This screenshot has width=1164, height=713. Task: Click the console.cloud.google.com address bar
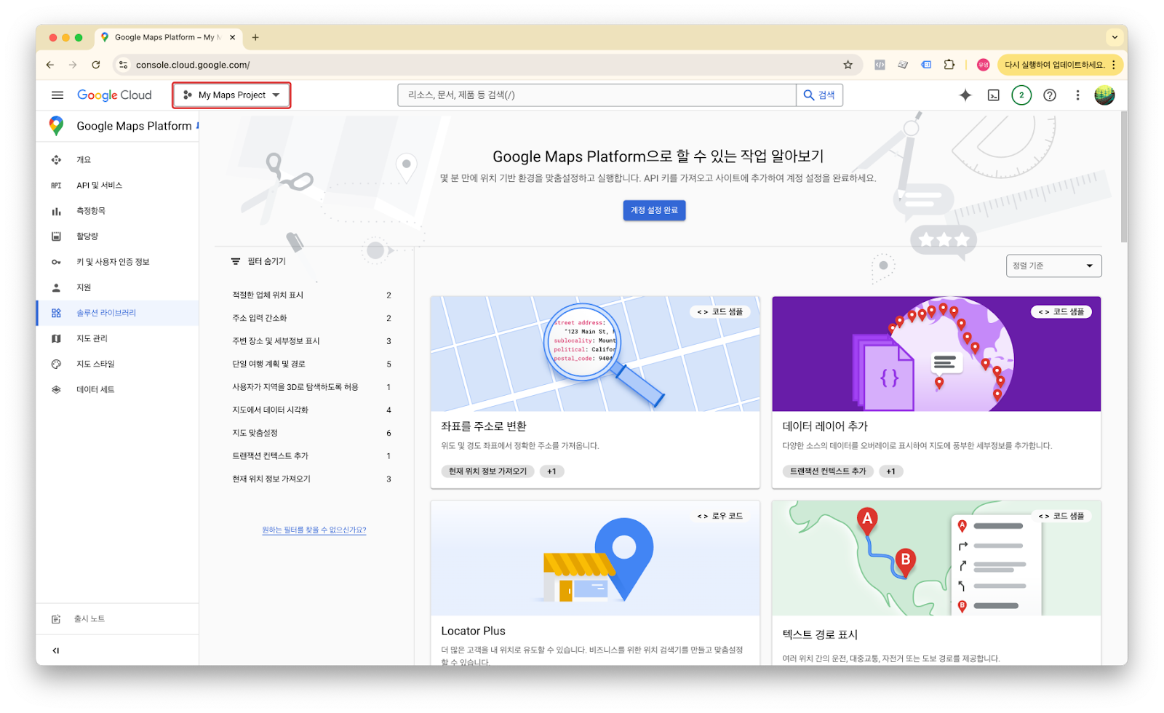(487, 65)
